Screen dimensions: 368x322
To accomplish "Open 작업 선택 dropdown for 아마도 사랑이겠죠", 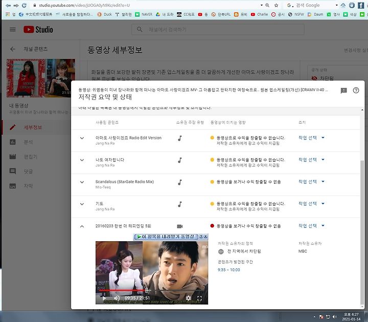I will pos(311,138).
